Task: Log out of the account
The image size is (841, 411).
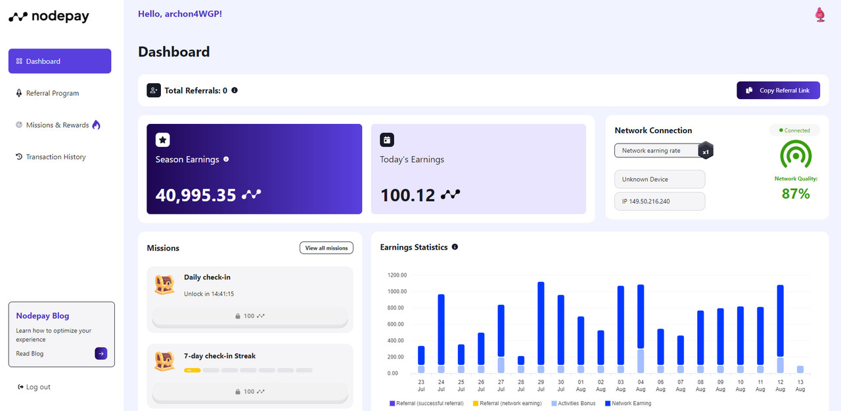Action: point(34,387)
